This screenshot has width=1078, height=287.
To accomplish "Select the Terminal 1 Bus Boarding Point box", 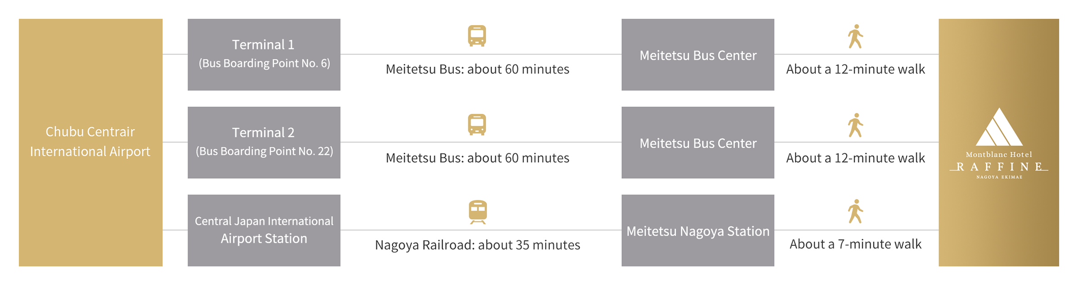I will (264, 54).
